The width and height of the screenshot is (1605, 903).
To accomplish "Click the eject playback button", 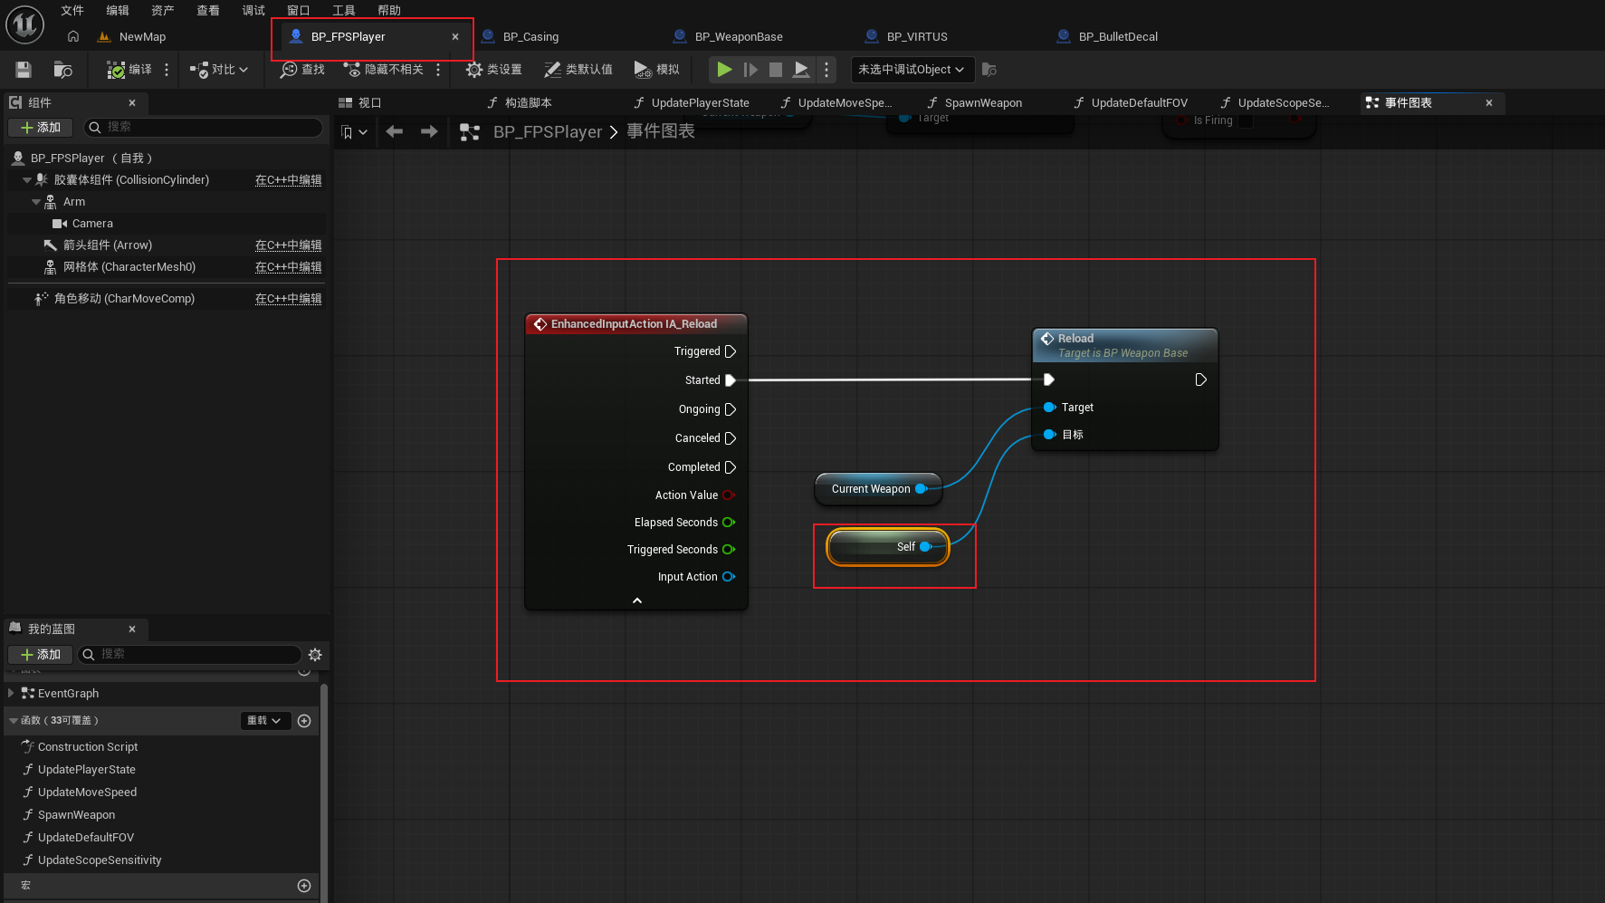I will [801, 70].
